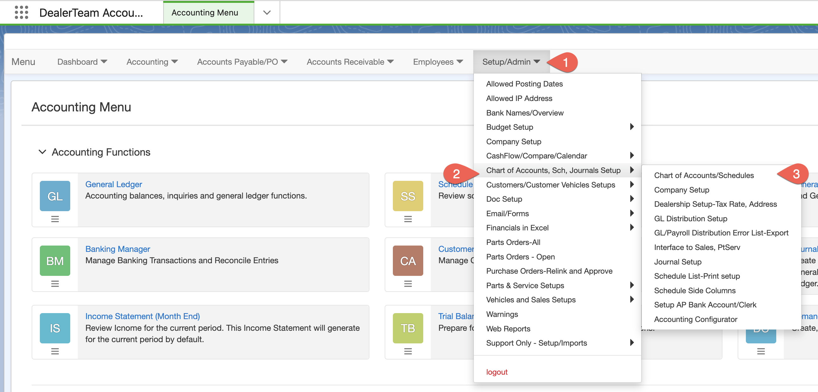Click the Menu item in the navigation bar
818x392 pixels.
click(23, 62)
